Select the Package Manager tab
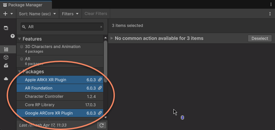 [x=26, y=5]
